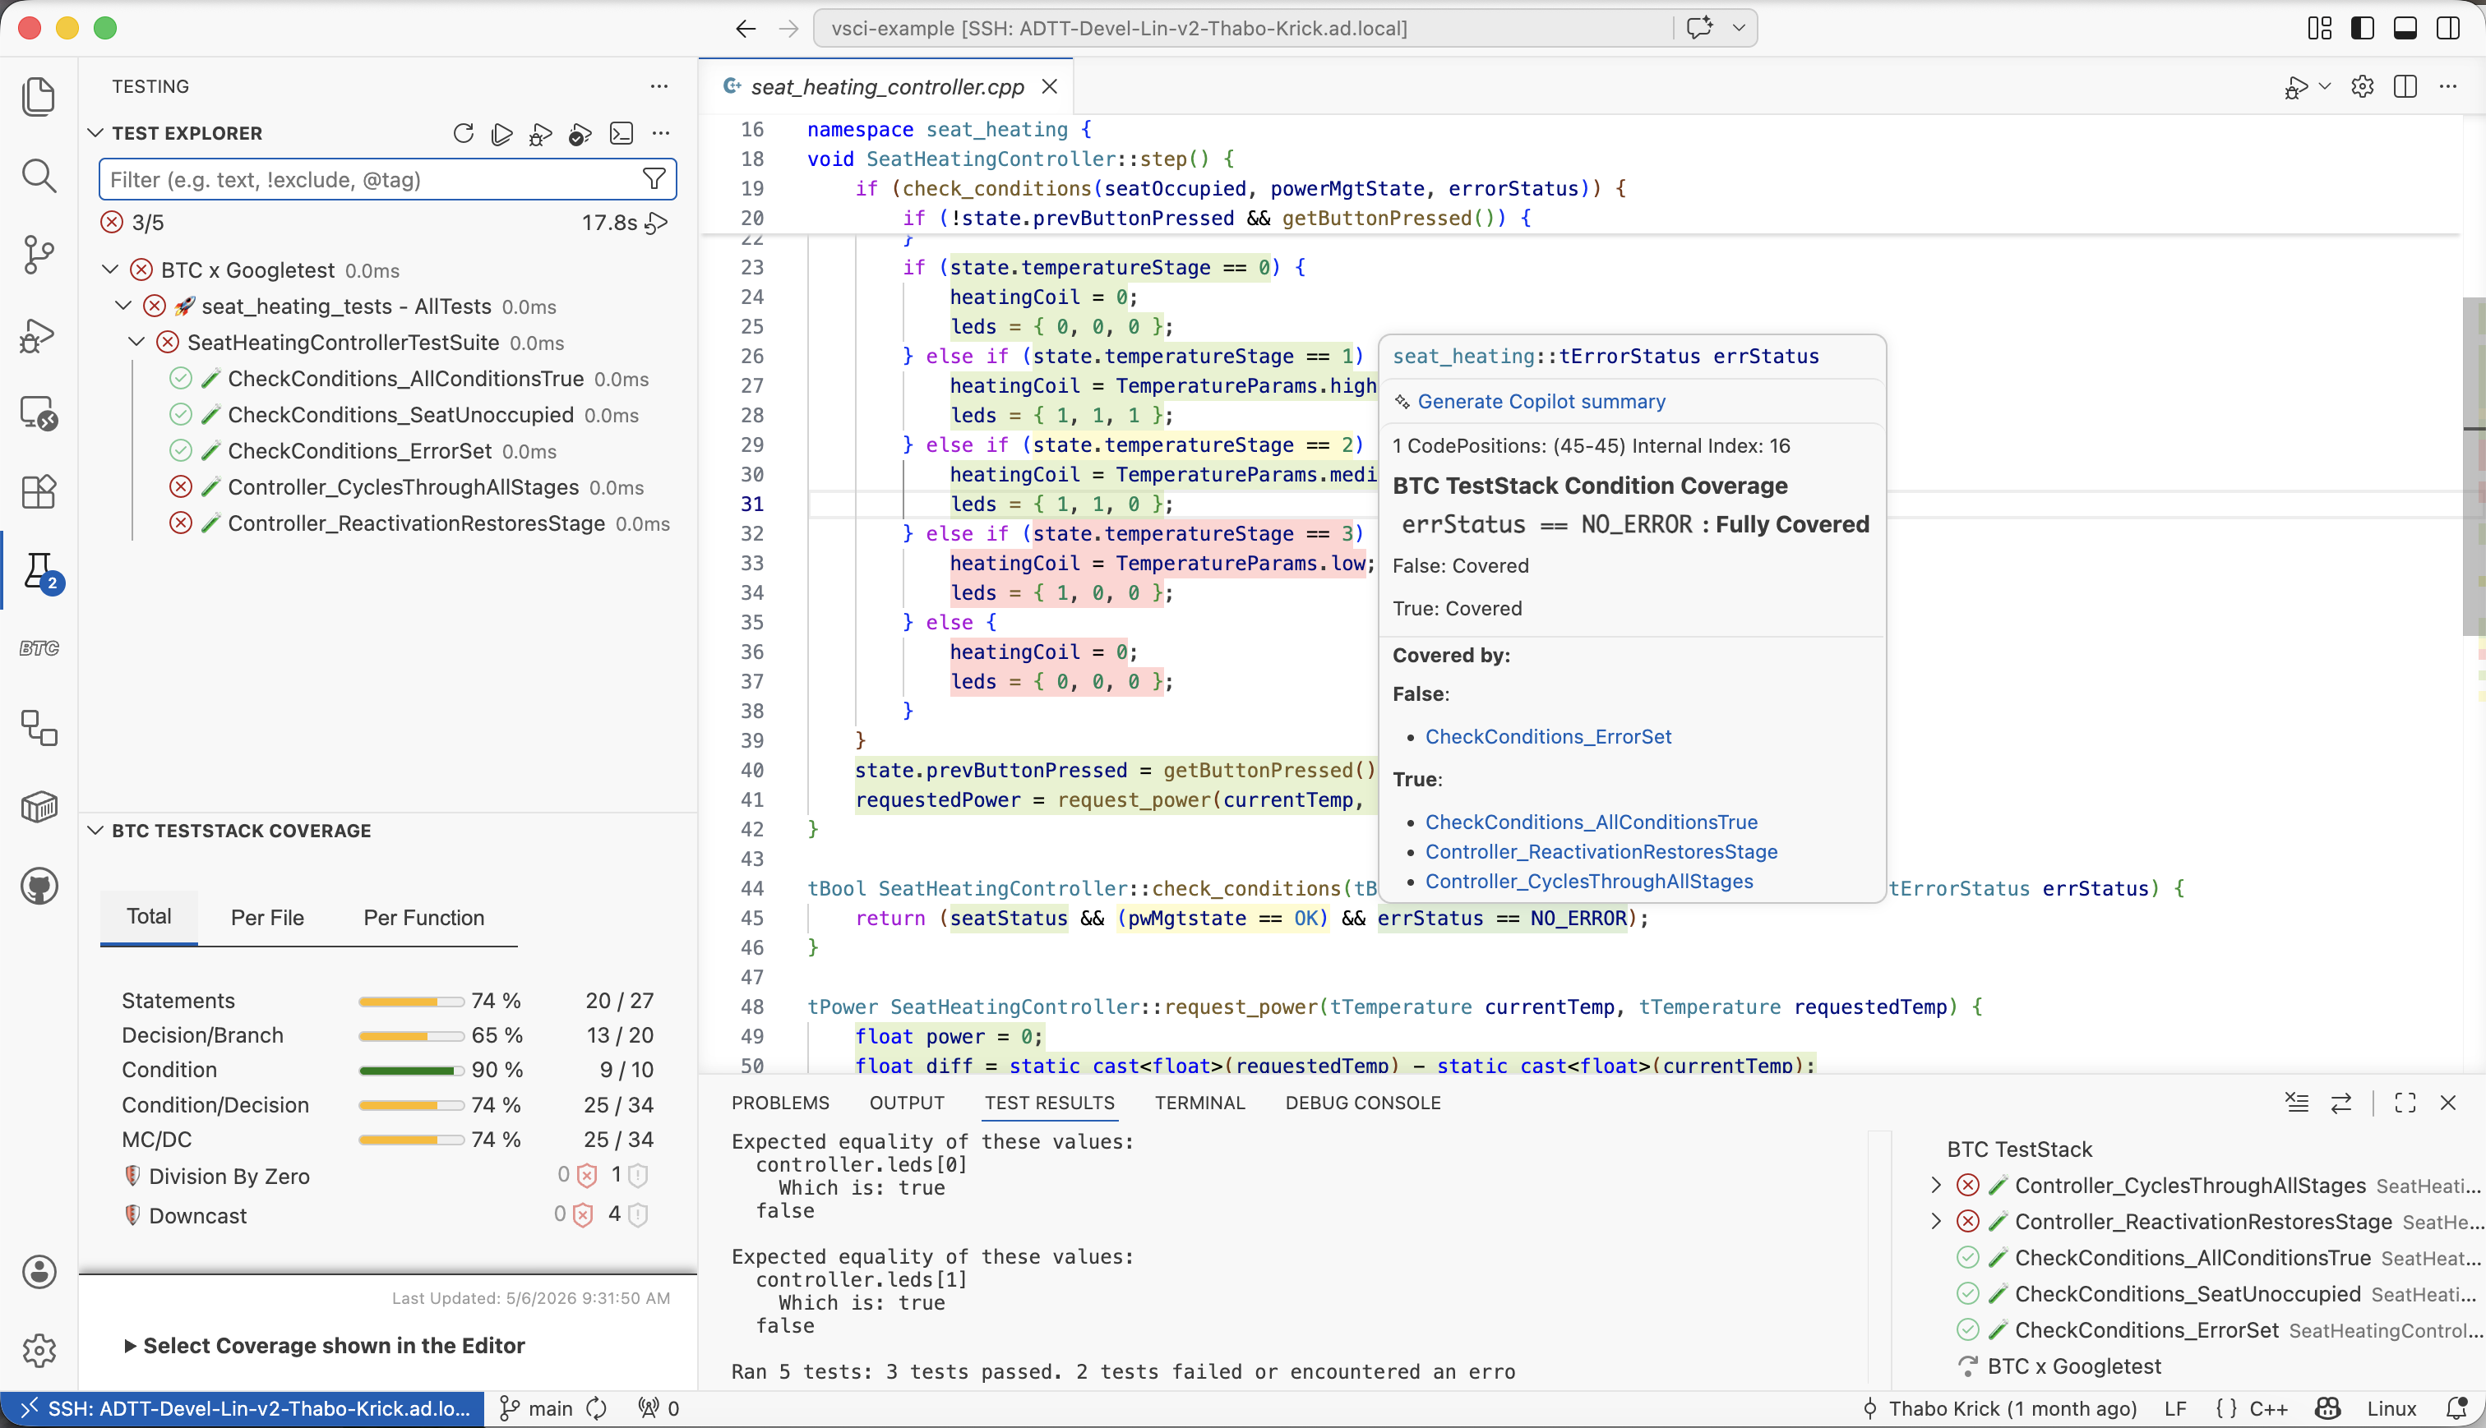Click the filter funnel icon
This screenshot has height=1428, width=2486.
coord(654,178)
